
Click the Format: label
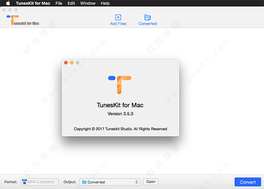point(11,182)
